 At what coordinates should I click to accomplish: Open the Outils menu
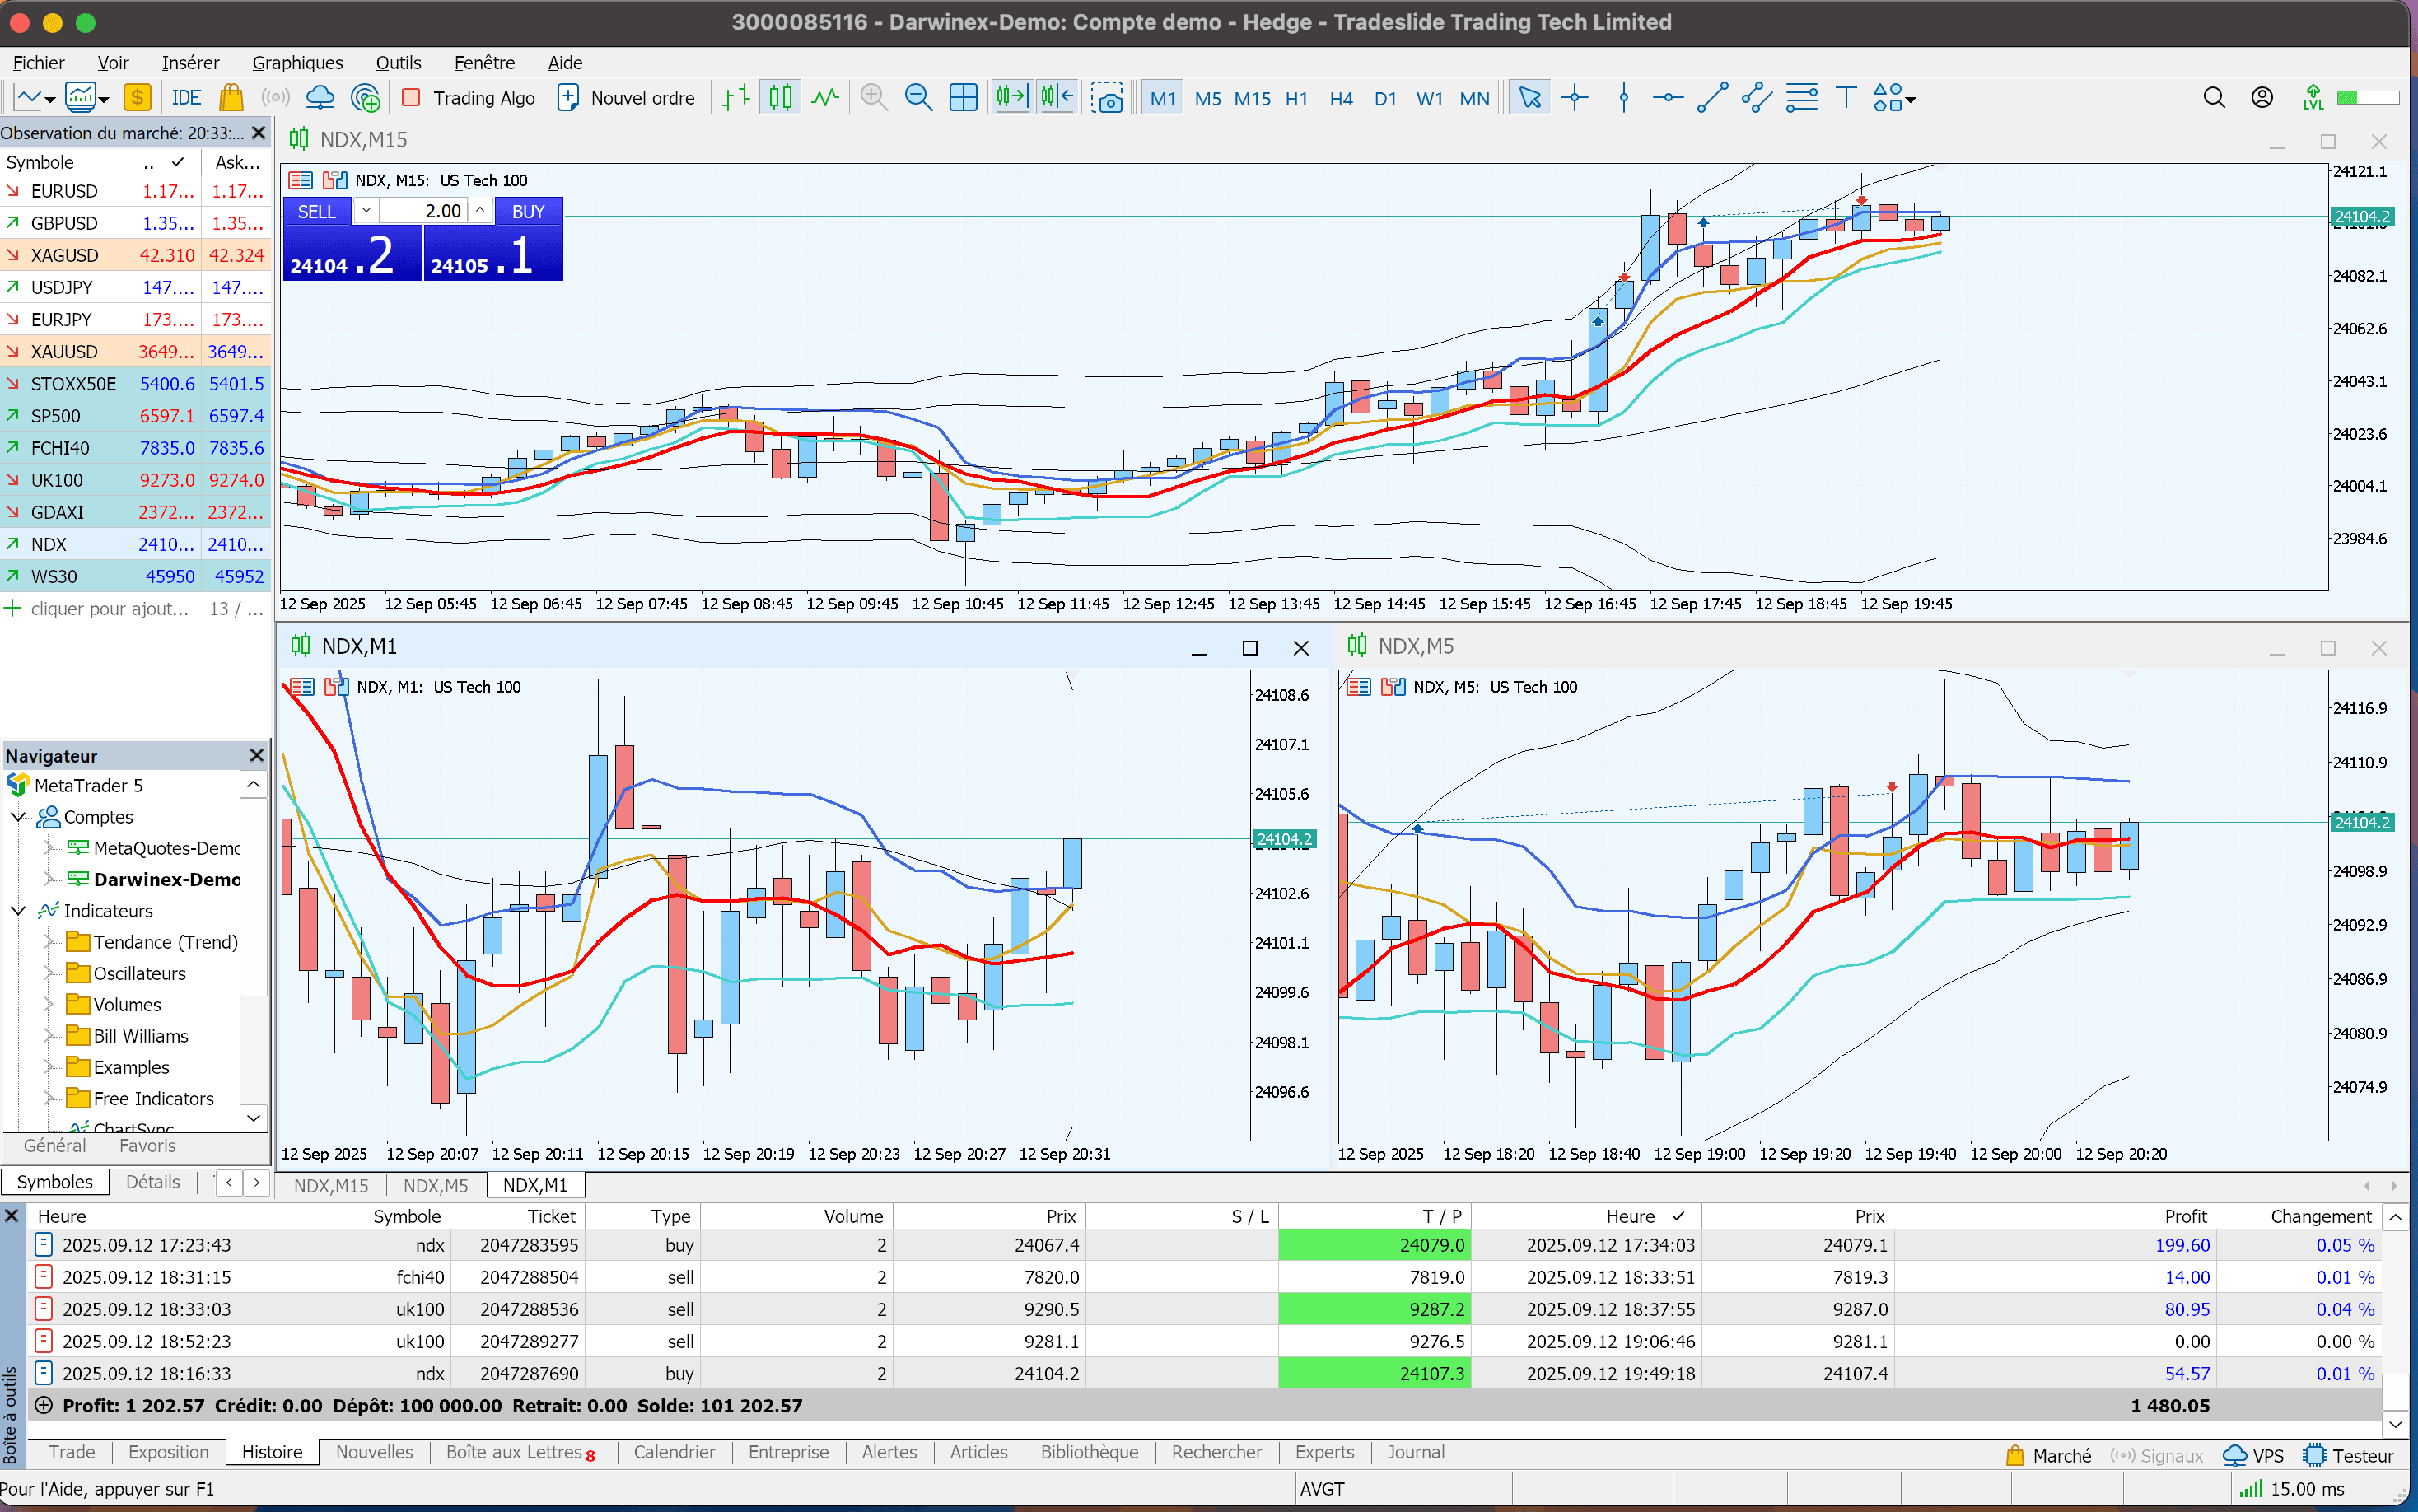click(398, 62)
